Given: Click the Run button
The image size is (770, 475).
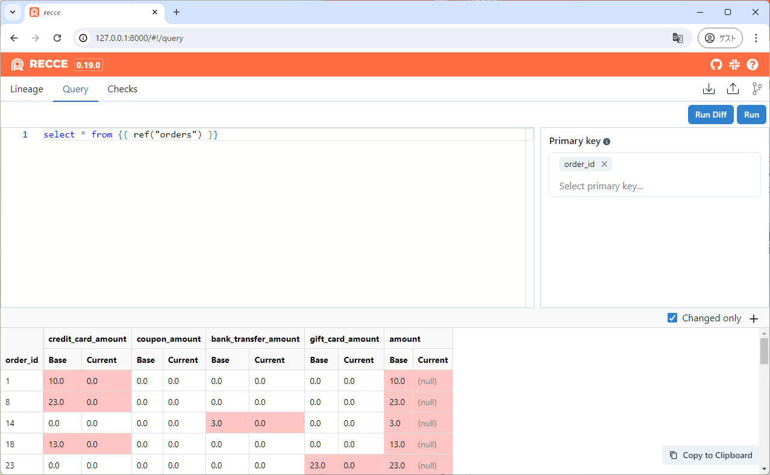Looking at the screenshot, I should [751, 115].
